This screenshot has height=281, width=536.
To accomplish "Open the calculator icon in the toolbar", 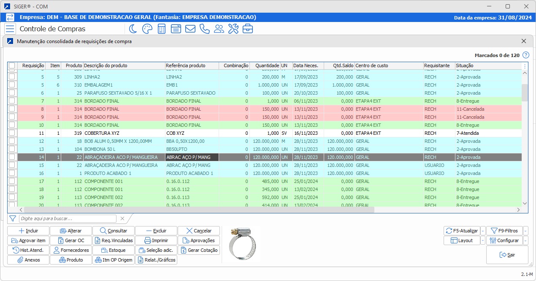I will point(161,29).
